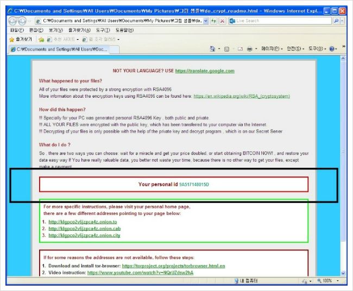Click the scrollbar down arrow
Screen dimensions: 353x291
click(343, 273)
